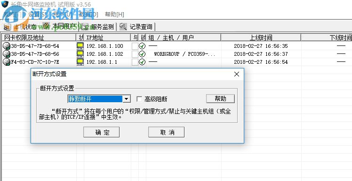Select MAC address F4-83-CD-7C-10-7E
352x181 pixels.
(x=35, y=62)
